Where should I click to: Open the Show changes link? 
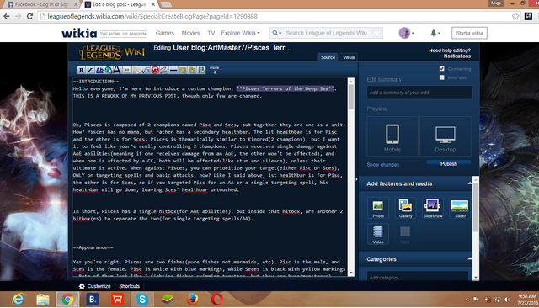coord(382,165)
